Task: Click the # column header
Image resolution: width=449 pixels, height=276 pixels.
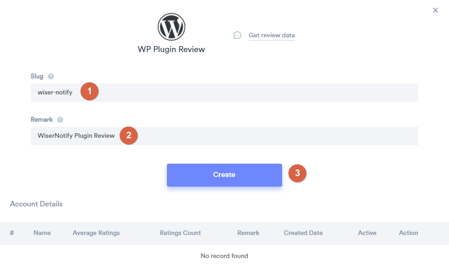Action: (12, 233)
